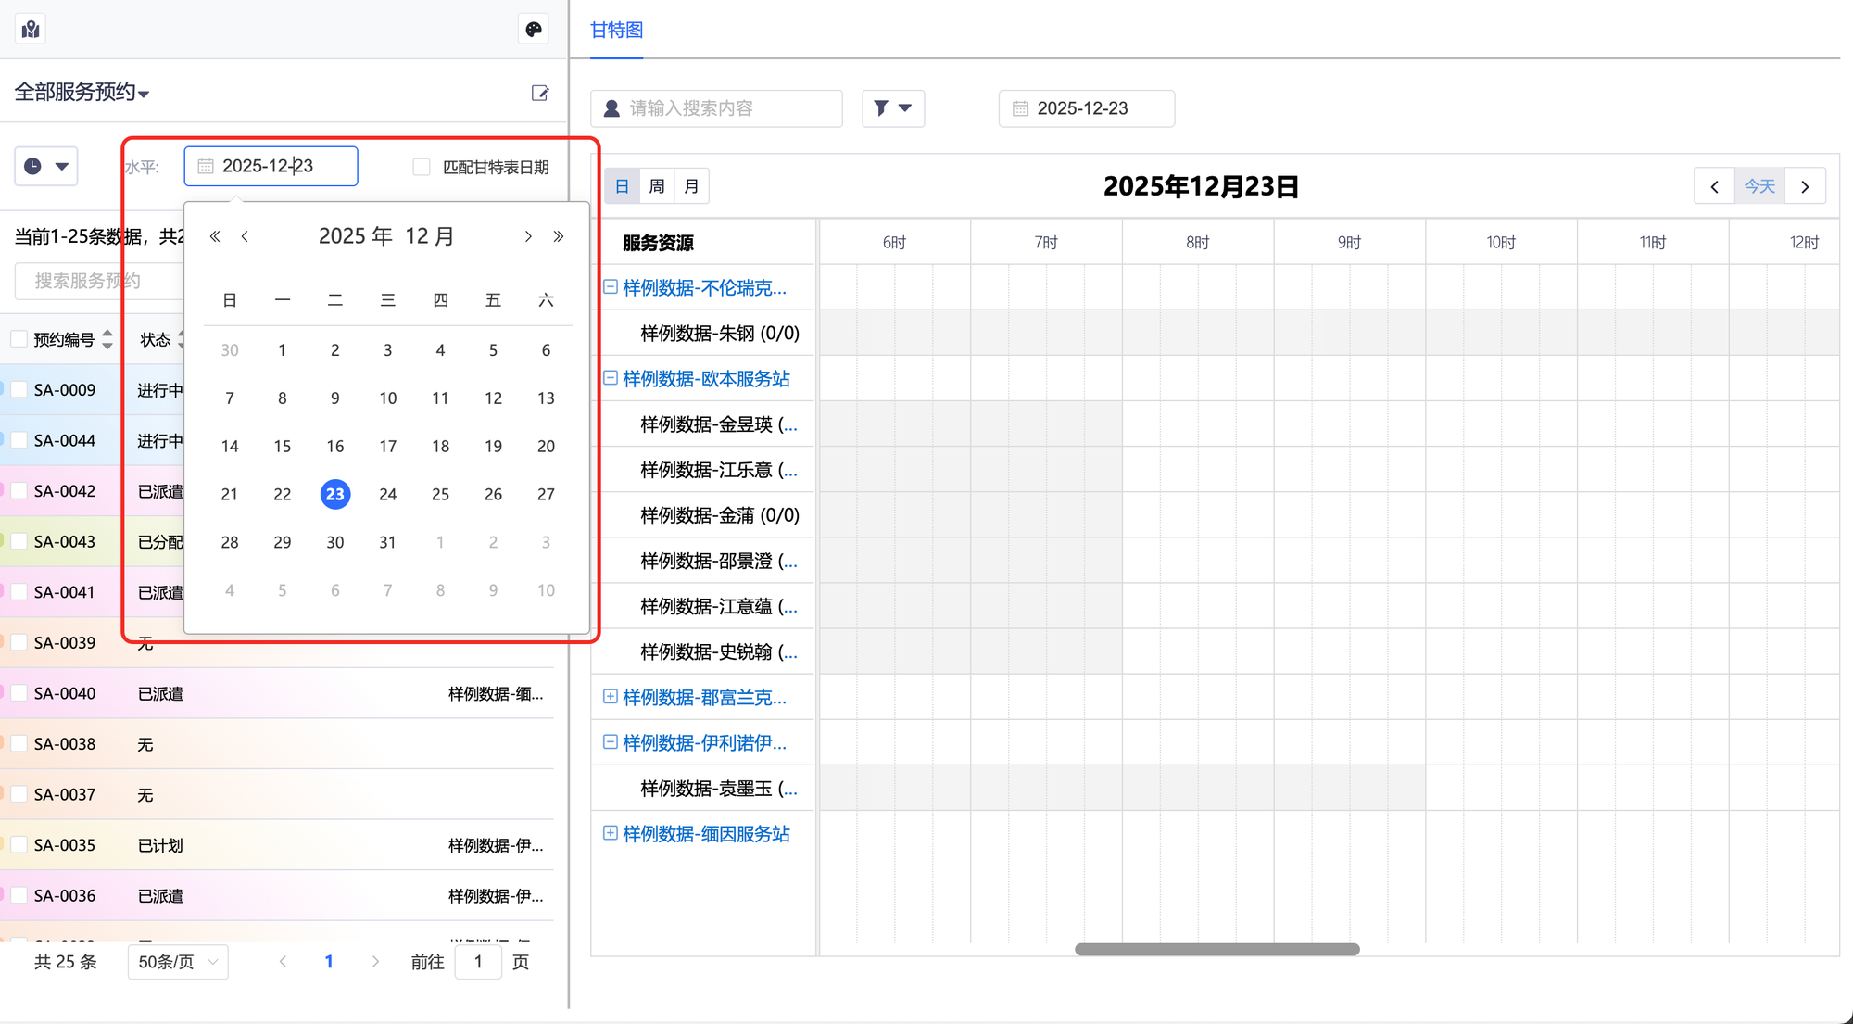Open the Gantt filter dropdown
This screenshot has width=1853, height=1024.
[x=892, y=108]
